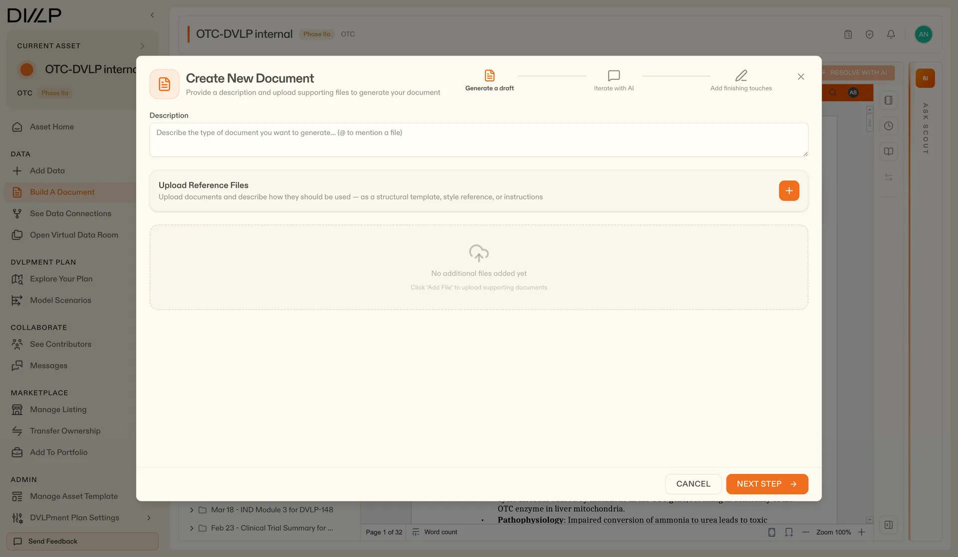
Task: Click DVLPment Plan Settings sliders icon
Action: pyautogui.click(x=17, y=518)
